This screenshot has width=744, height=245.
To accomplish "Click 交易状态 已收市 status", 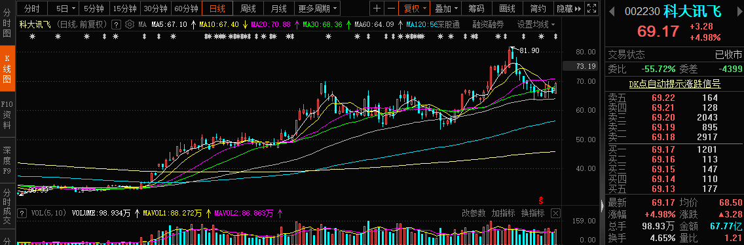I will pyautogui.click(x=675, y=54).
